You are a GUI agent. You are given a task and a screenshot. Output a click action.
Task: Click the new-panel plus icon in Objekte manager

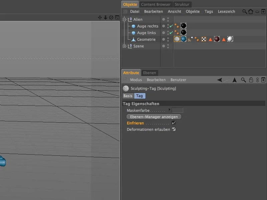click(x=263, y=12)
